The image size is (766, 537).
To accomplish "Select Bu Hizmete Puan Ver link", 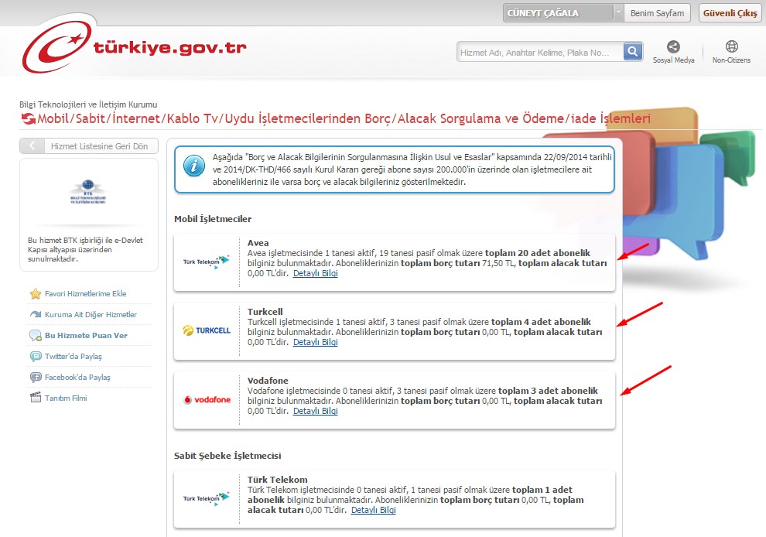I will pos(86,336).
